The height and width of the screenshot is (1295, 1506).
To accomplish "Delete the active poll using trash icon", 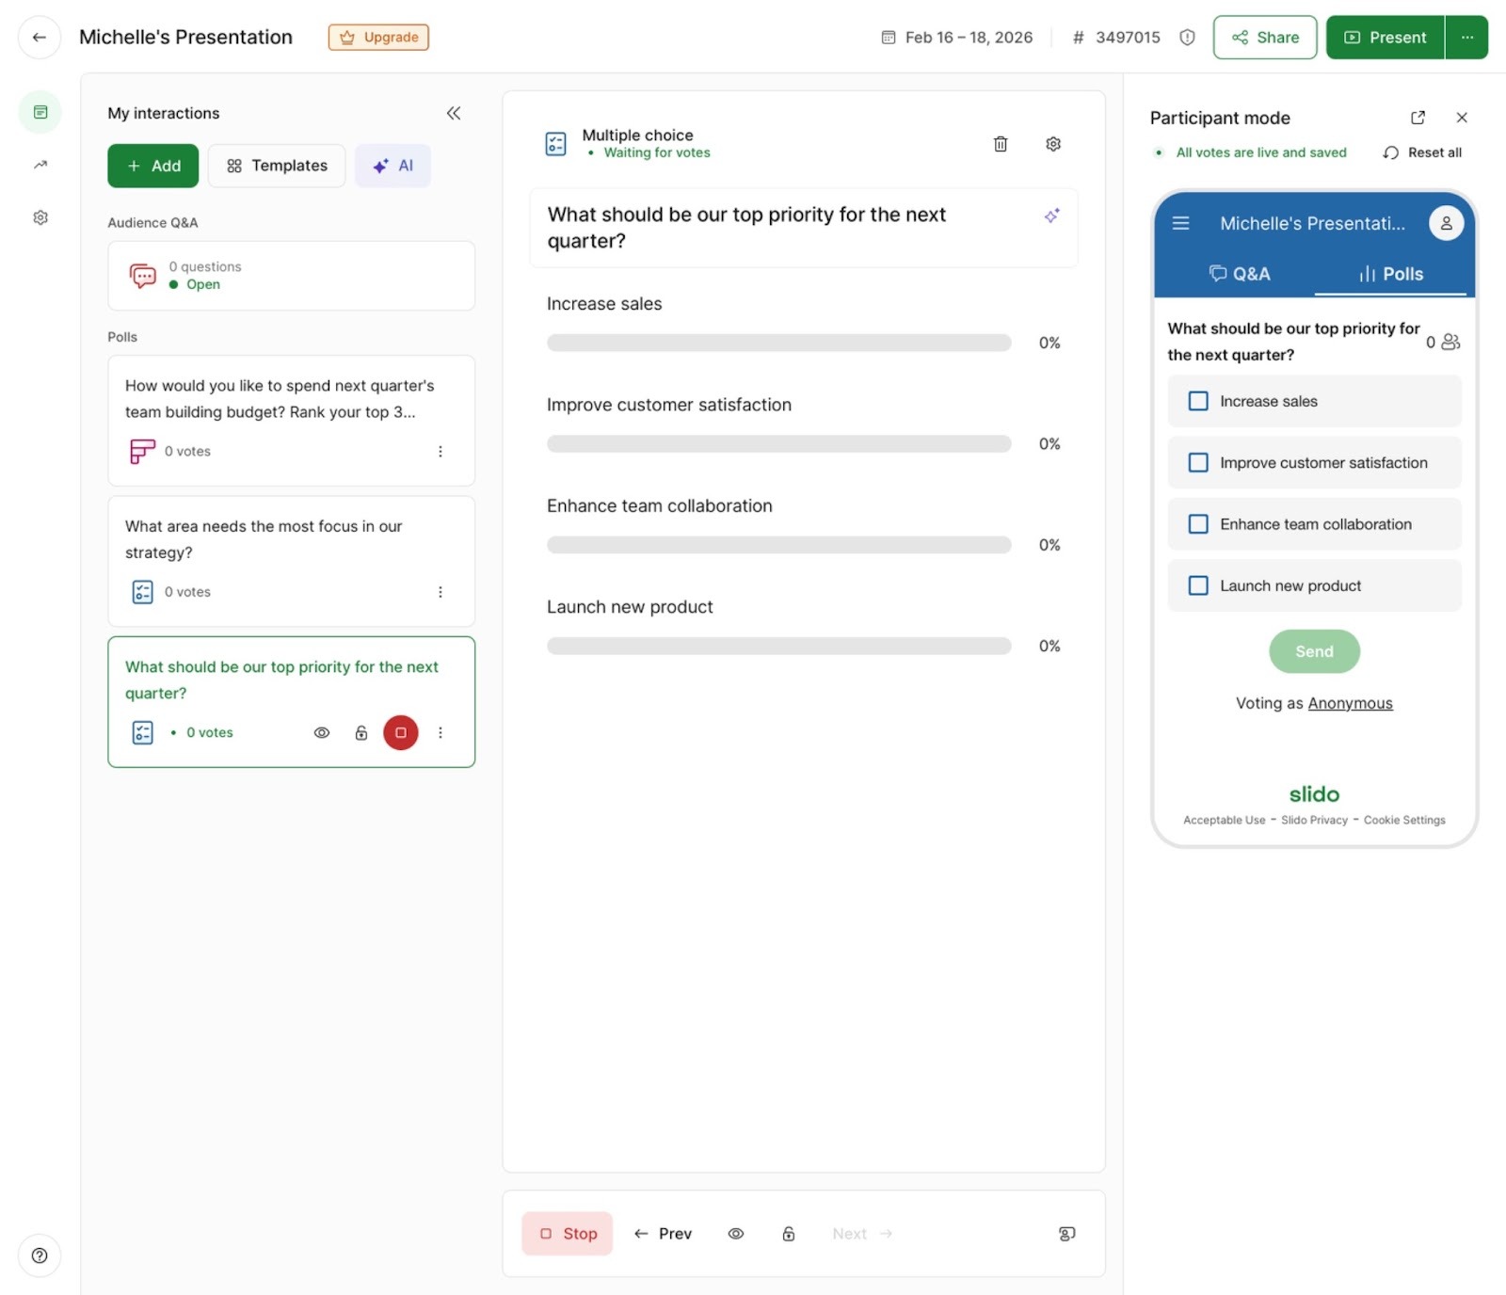I will pos(1001,144).
